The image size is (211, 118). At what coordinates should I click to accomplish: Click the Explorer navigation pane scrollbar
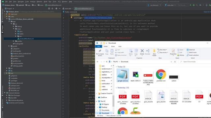(x=113, y=101)
